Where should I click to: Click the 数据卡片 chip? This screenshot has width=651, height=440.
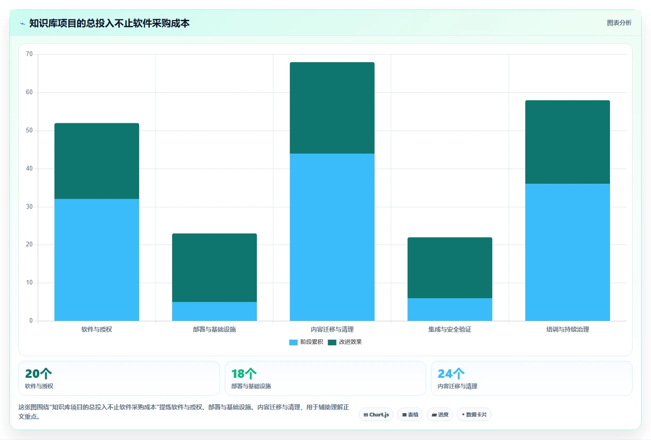click(474, 415)
